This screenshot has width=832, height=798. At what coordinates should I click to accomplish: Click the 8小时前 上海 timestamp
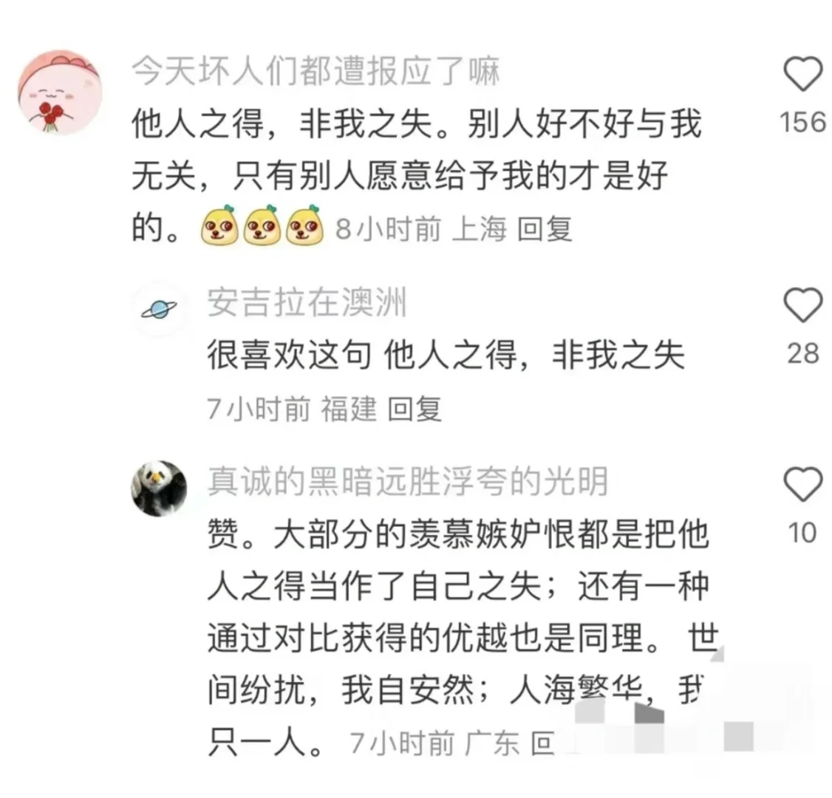click(x=420, y=229)
